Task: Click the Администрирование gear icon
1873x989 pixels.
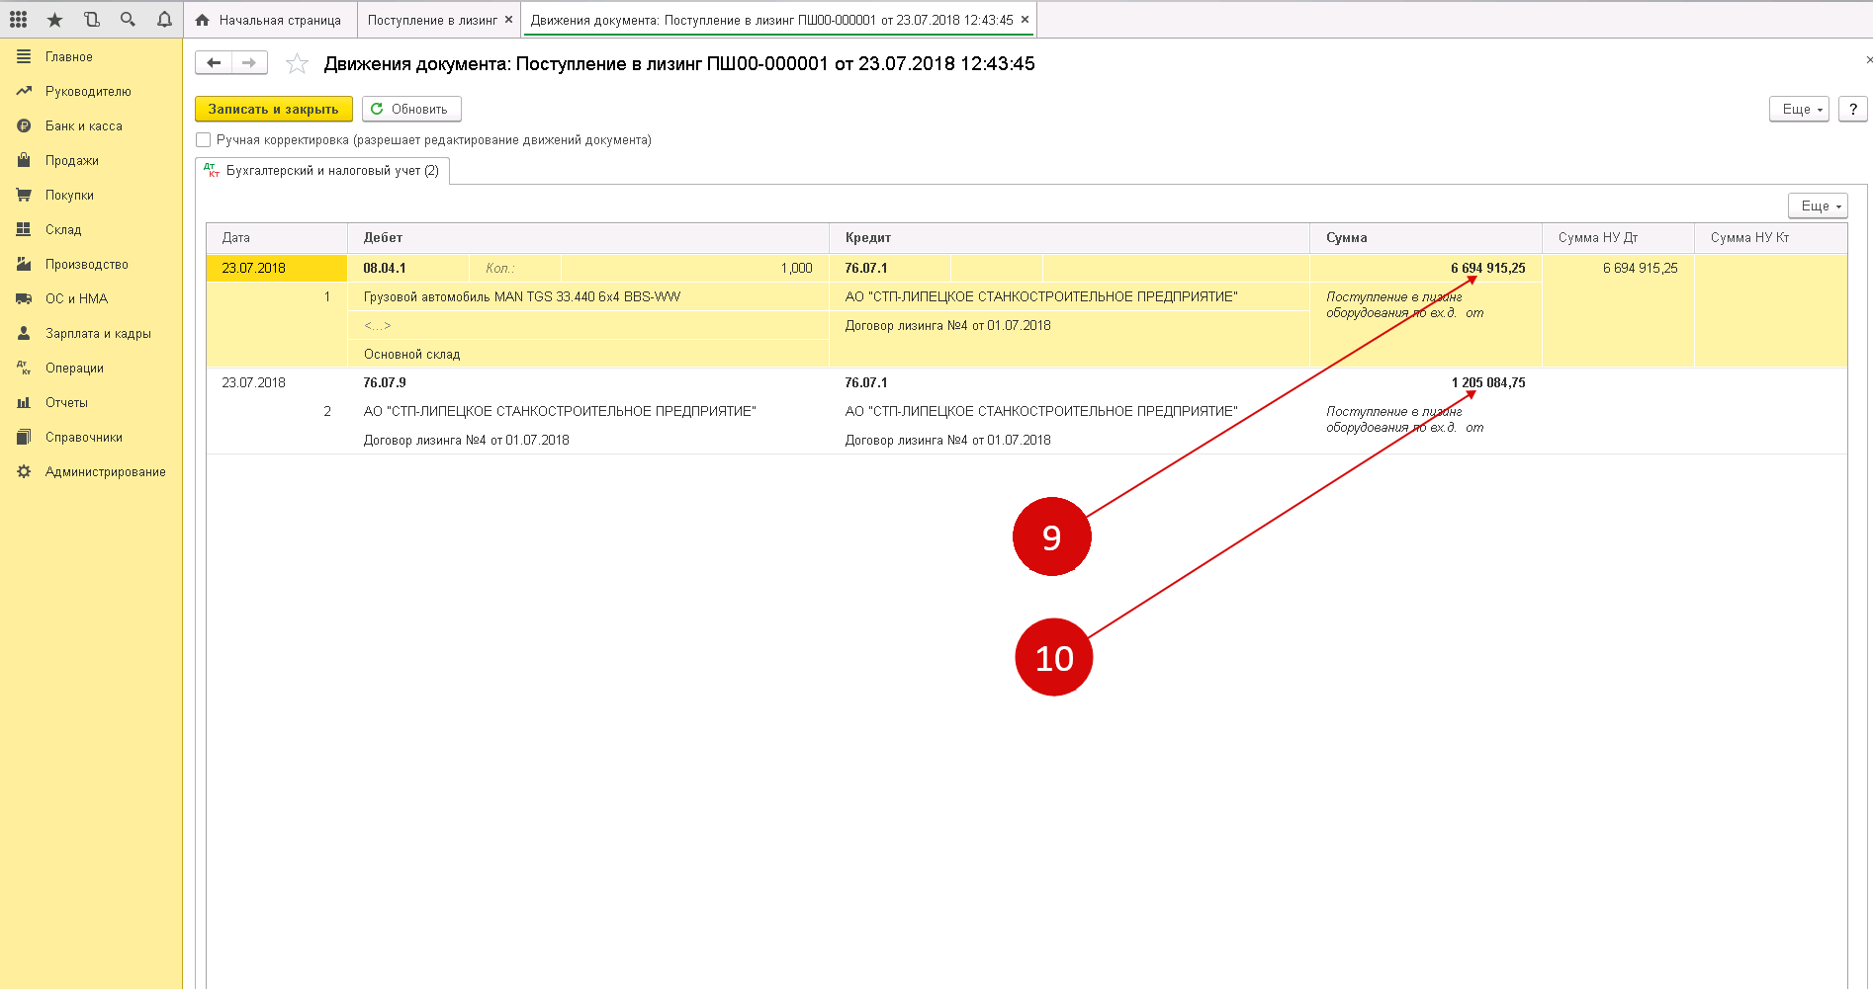Action: 24,471
